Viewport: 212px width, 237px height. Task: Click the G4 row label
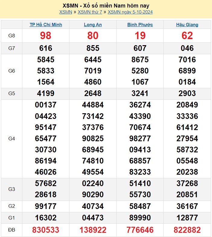pos(11,139)
